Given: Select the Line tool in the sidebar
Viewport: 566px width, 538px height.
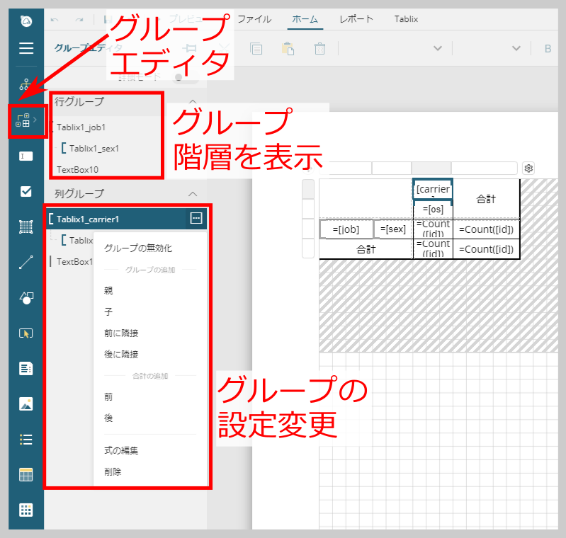Looking at the screenshot, I should pos(26,263).
